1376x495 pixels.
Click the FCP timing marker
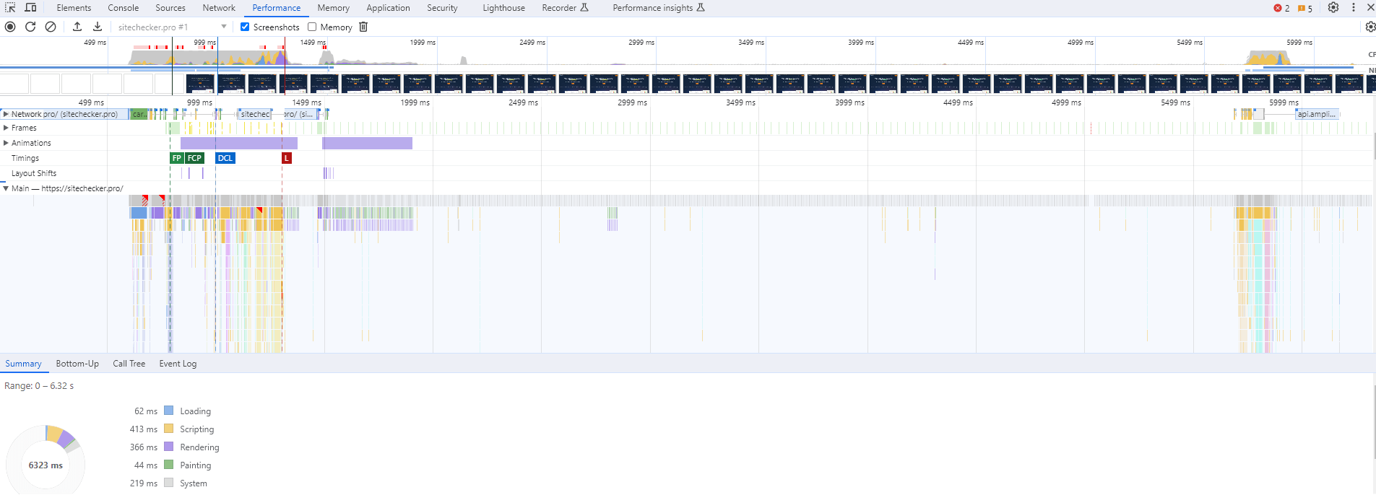pos(194,158)
